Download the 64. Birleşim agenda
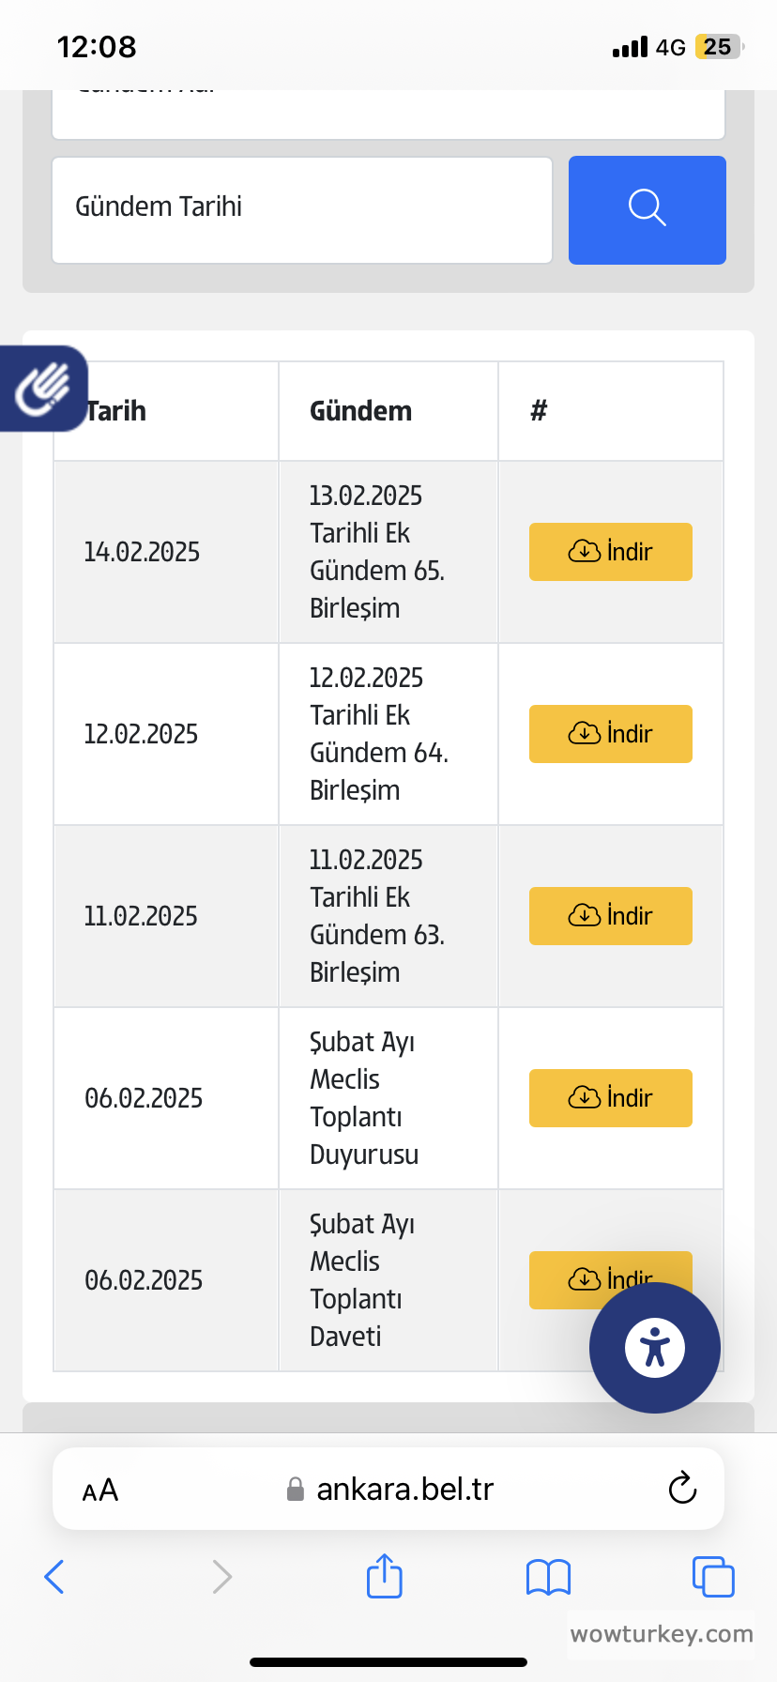777x1682 pixels. click(610, 734)
